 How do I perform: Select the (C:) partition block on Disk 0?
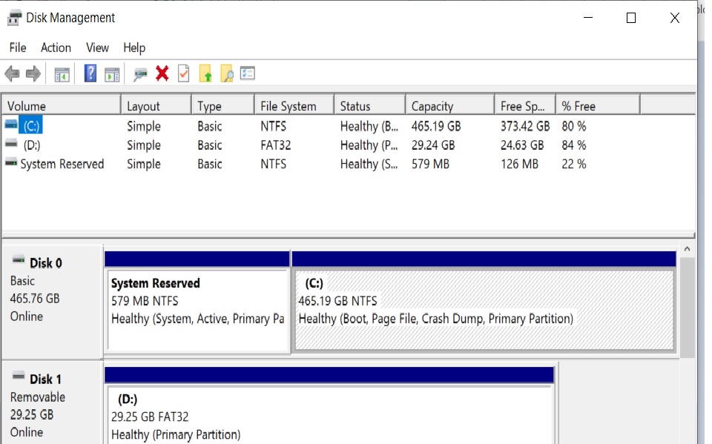click(484, 309)
